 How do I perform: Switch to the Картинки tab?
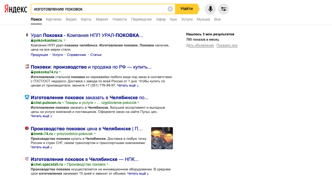coord(54,19)
